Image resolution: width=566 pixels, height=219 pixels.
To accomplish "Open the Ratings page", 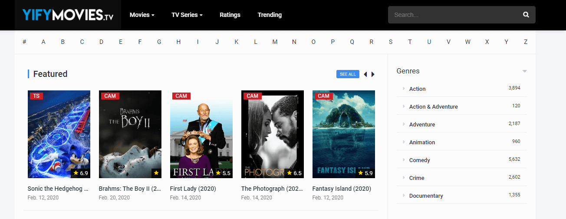I will point(230,15).
